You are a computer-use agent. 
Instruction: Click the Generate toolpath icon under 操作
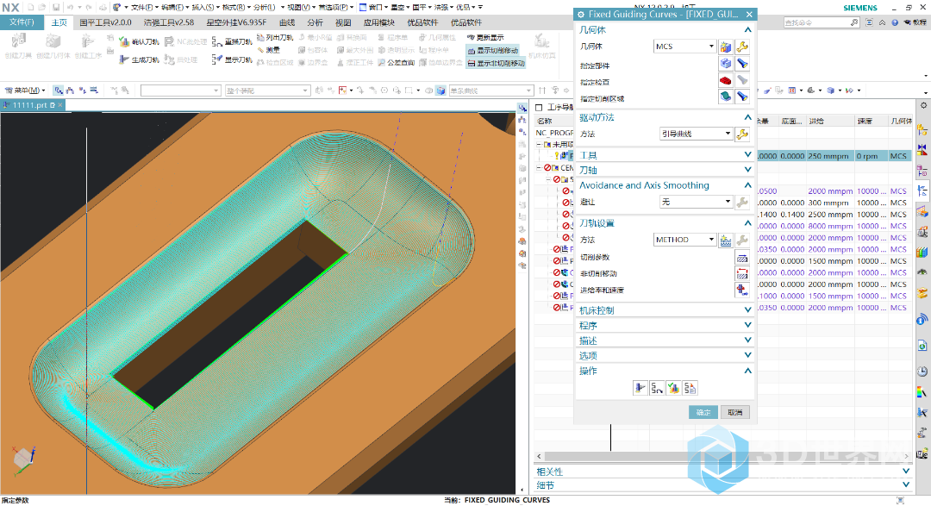click(640, 389)
